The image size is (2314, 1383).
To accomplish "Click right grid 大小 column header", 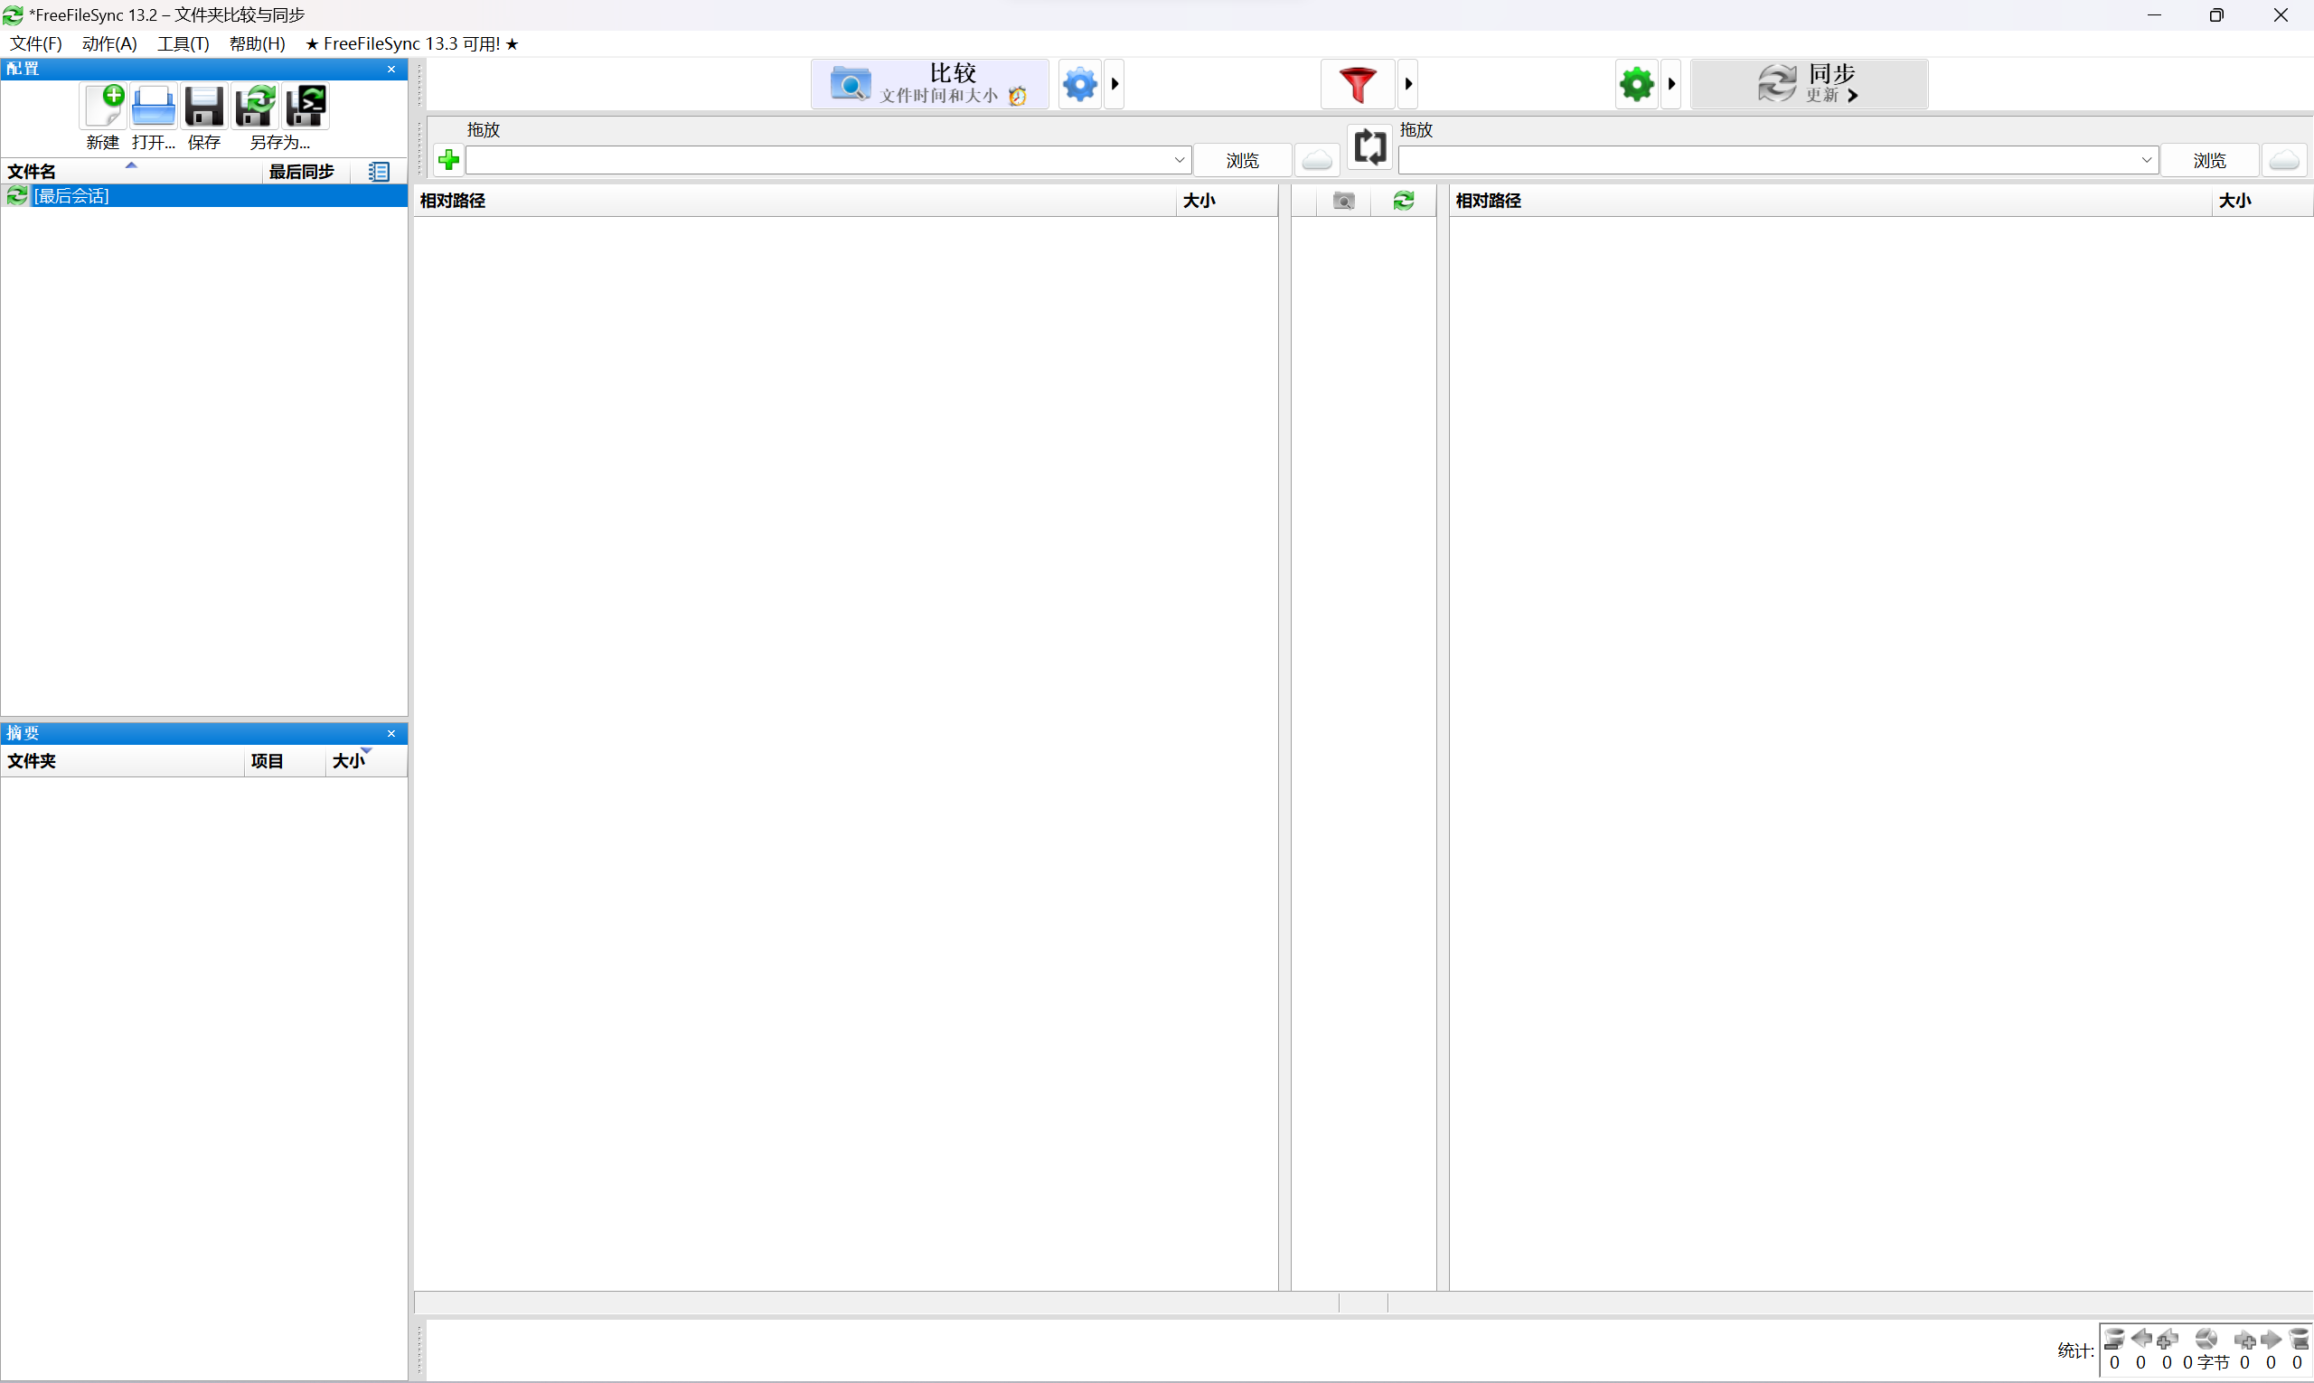I will coord(2262,202).
